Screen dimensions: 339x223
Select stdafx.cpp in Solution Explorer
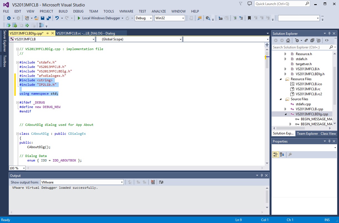(x=303, y=104)
